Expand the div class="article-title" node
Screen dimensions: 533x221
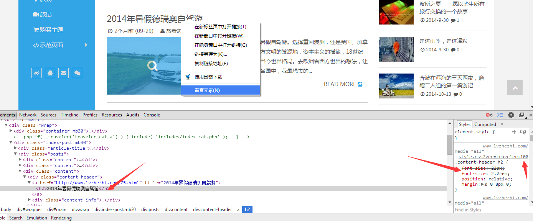[x=15, y=148]
